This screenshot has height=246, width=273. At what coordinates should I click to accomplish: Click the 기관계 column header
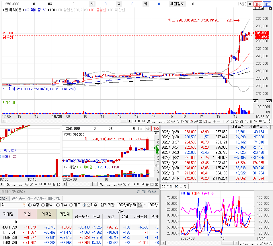(65, 214)
